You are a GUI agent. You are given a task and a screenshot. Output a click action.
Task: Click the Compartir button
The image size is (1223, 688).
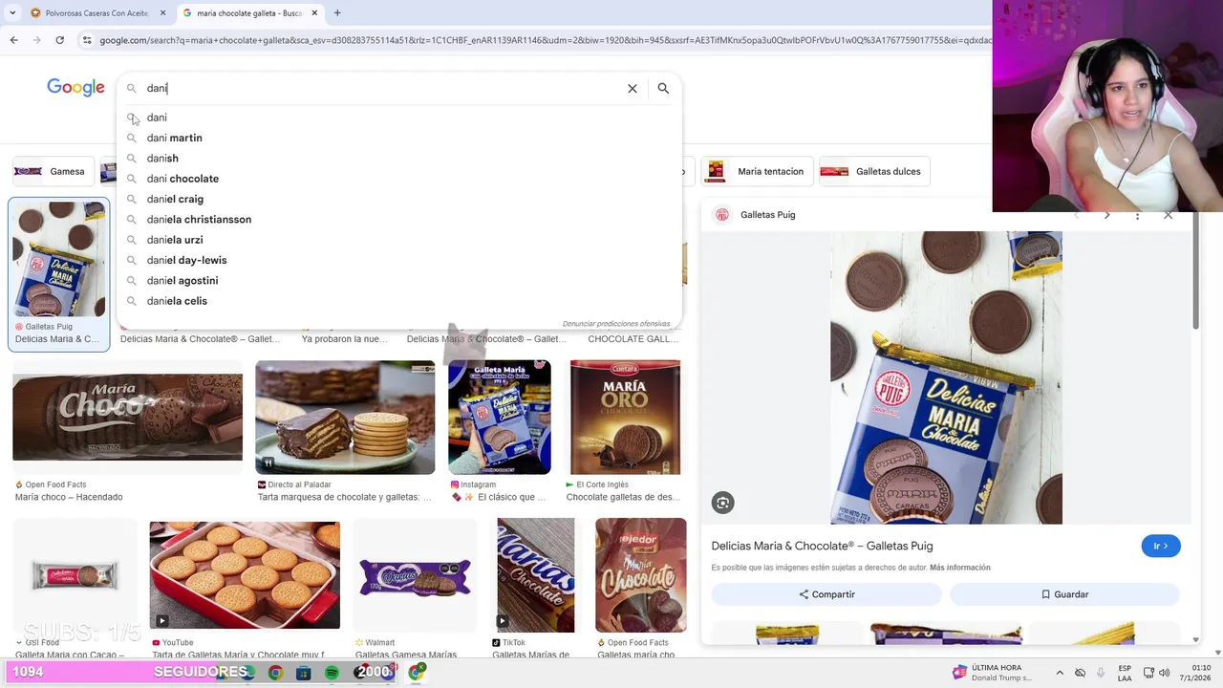coord(826,594)
